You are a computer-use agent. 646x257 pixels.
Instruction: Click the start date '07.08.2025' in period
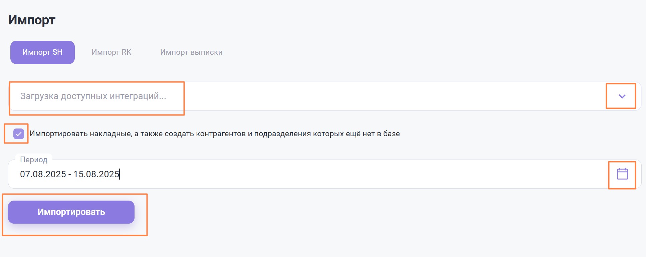coord(43,174)
